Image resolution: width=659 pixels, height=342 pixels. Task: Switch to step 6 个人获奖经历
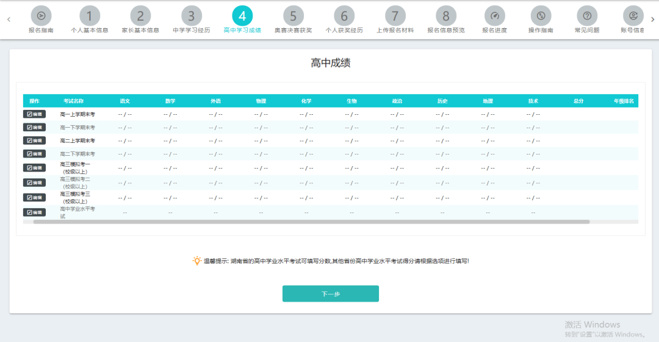coord(344,16)
